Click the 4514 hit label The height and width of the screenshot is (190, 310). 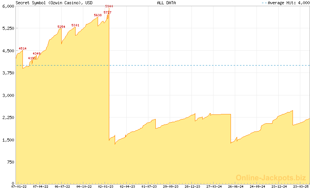(22, 48)
